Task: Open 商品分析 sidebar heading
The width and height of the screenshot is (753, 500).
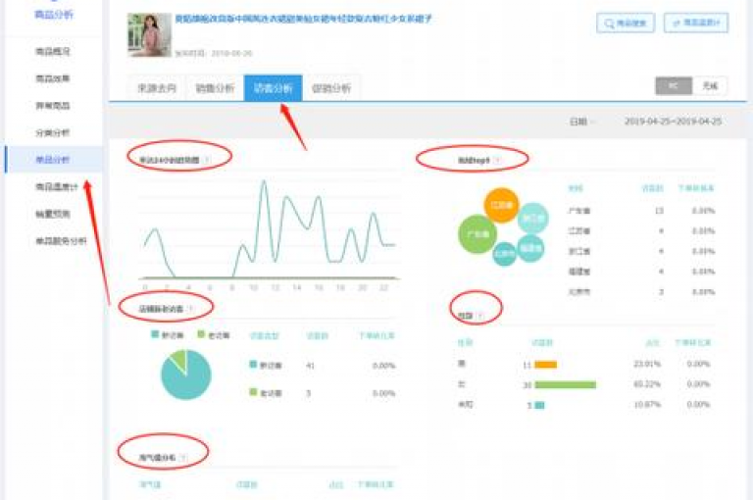Action: click(54, 15)
